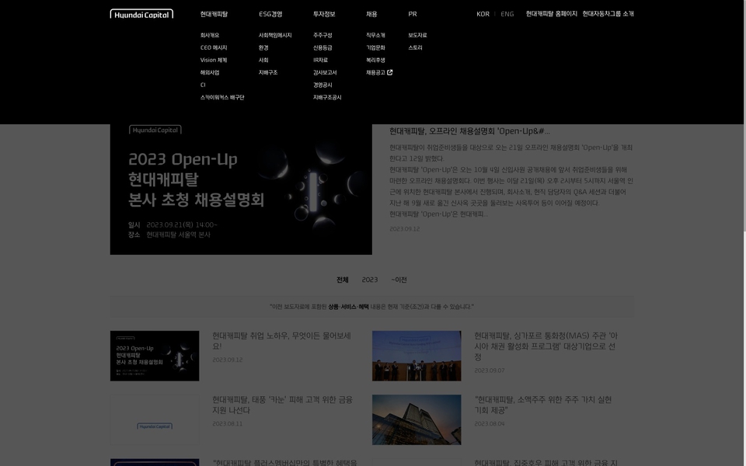Select KOR language option
746x466 pixels.
(x=483, y=14)
